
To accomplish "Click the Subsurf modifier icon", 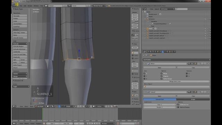I will (148, 92).
